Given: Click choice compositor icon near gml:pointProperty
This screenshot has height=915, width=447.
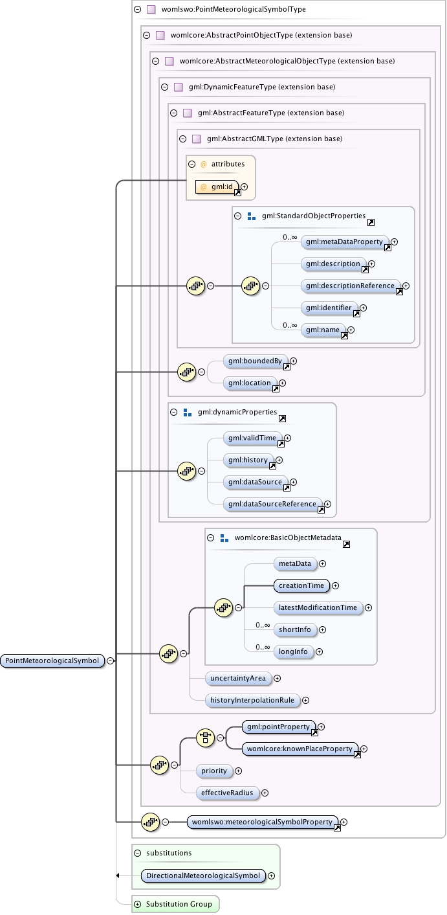Looking at the screenshot, I should pos(206,738).
